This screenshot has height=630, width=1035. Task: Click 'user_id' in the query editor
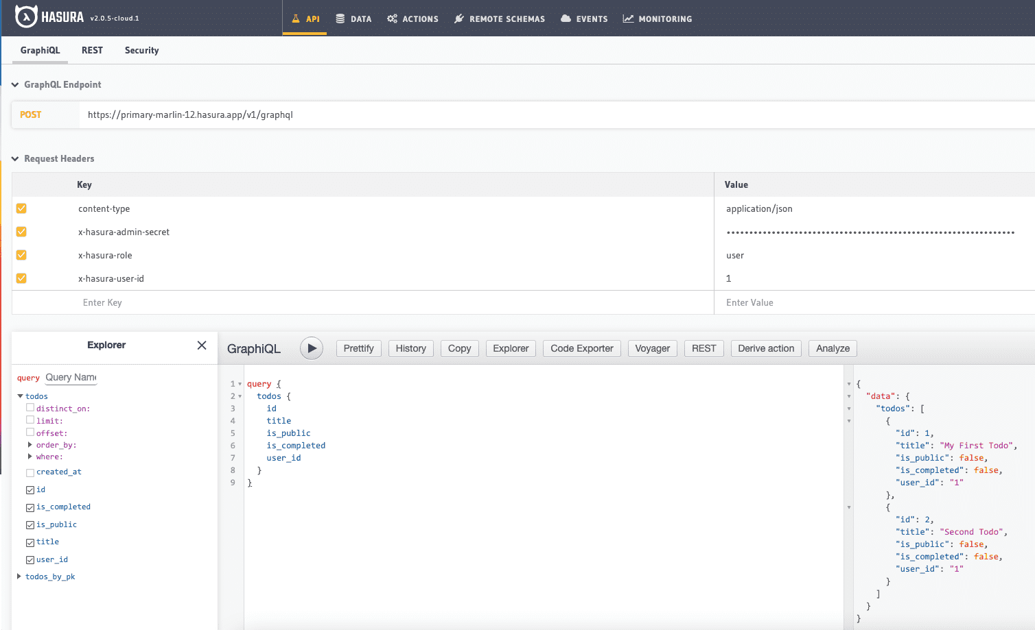point(283,458)
